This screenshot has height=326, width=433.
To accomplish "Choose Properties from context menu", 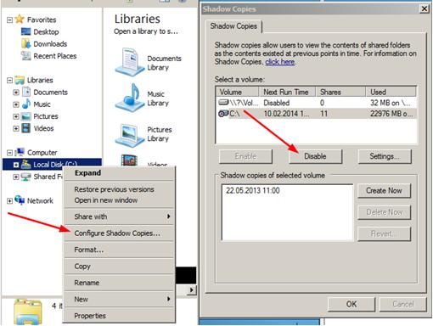I will tap(119, 316).
